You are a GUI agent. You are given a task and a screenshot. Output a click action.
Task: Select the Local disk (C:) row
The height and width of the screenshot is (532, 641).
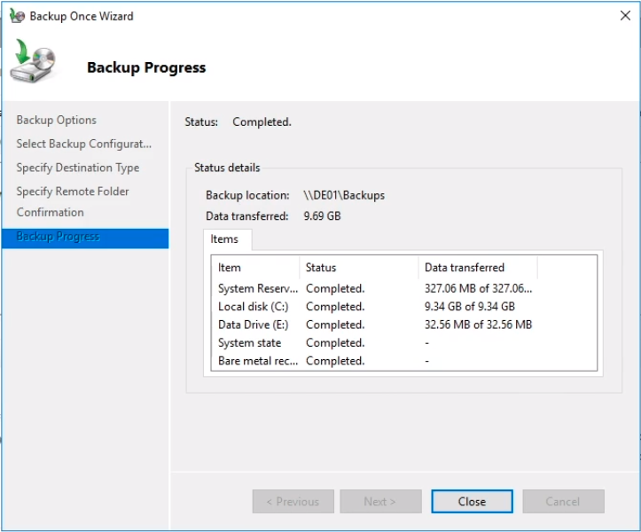(404, 307)
